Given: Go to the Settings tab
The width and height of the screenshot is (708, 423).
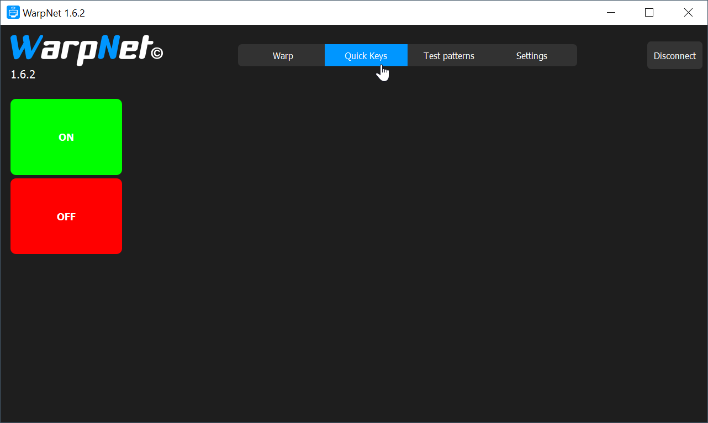Looking at the screenshot, I should 531,56.
